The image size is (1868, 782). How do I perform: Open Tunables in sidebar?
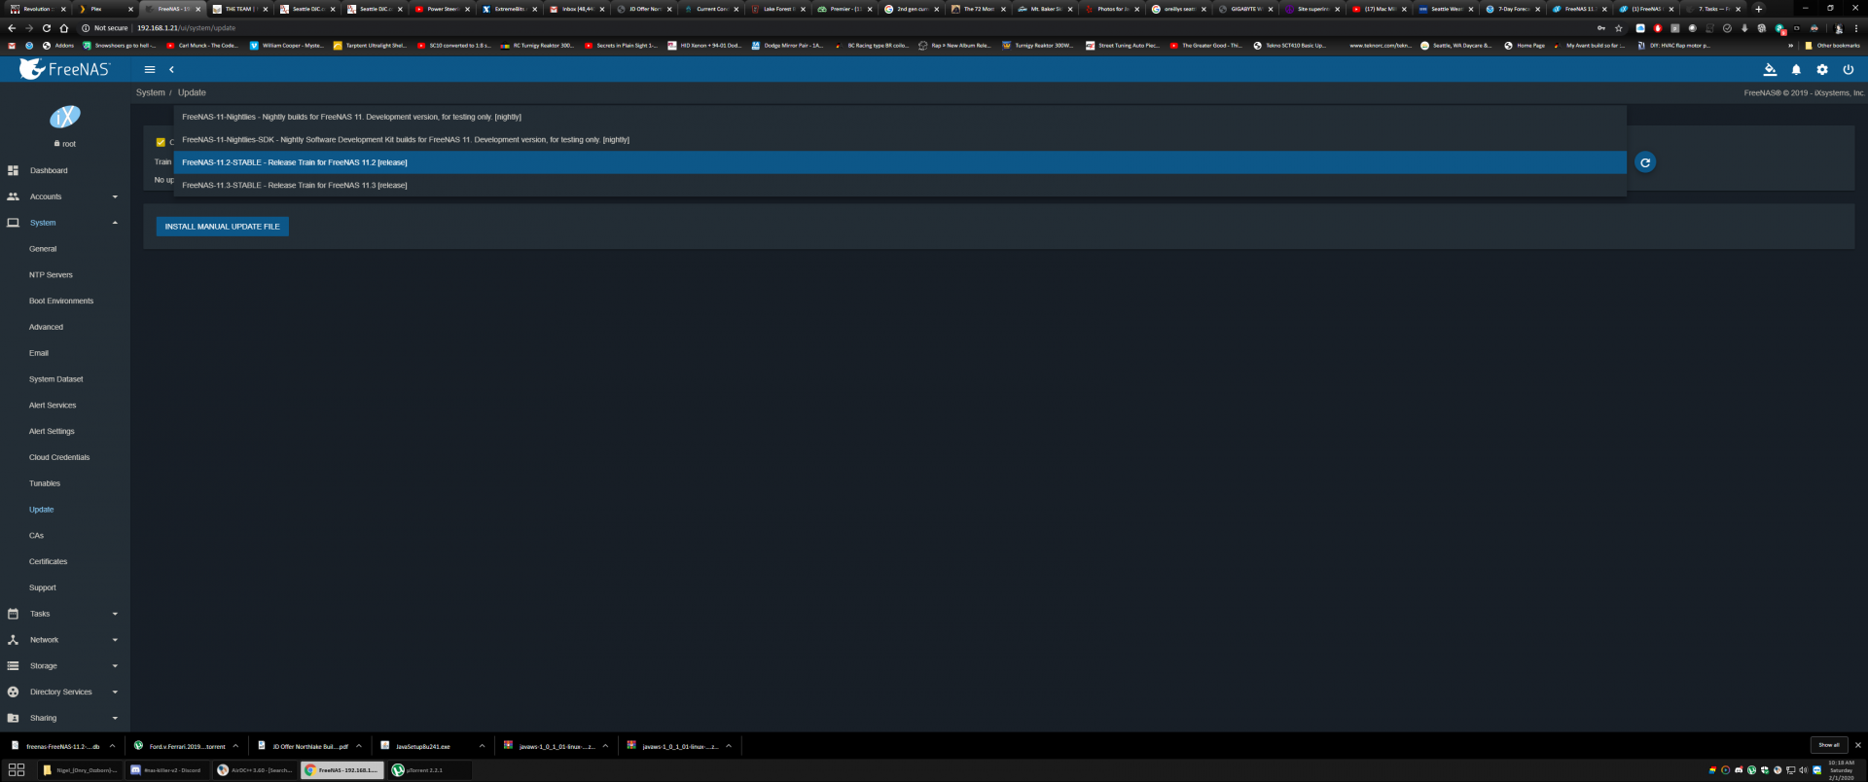pyautogui.click(x=45, y=483)
